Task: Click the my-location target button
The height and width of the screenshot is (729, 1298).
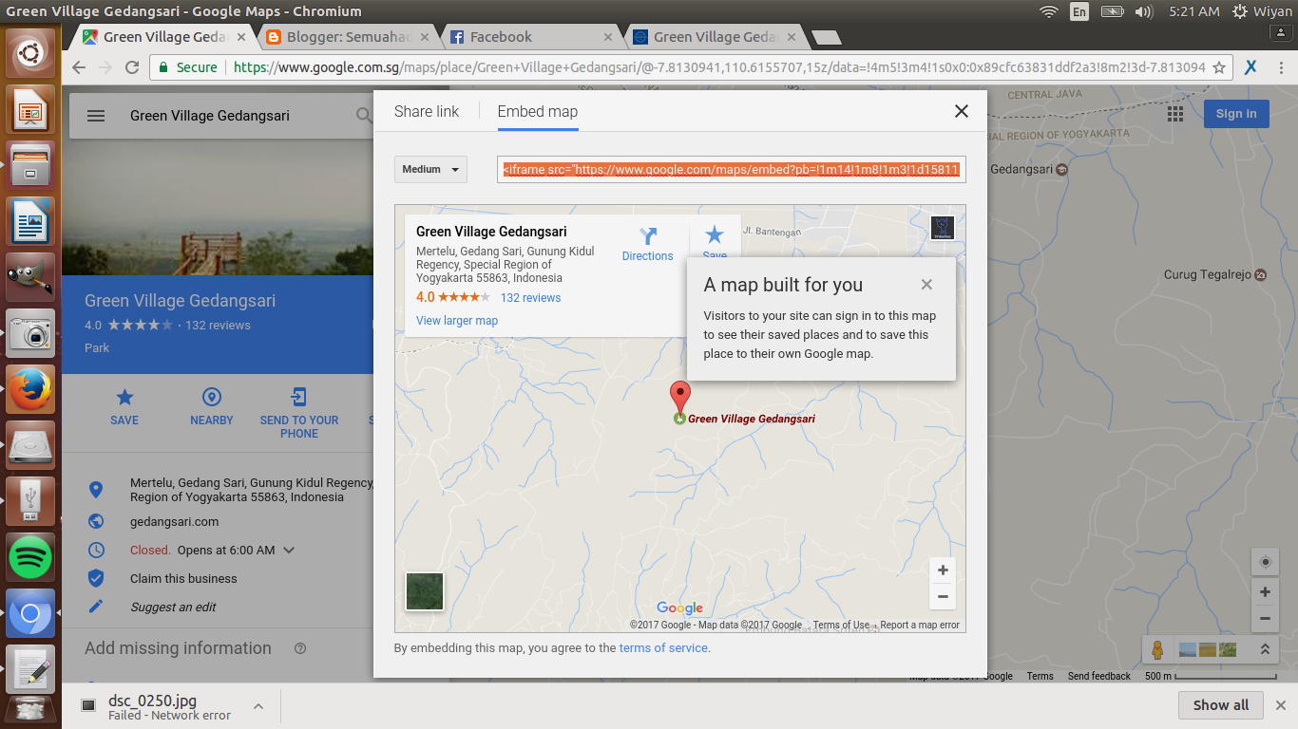Action: tap(1265, 562)
